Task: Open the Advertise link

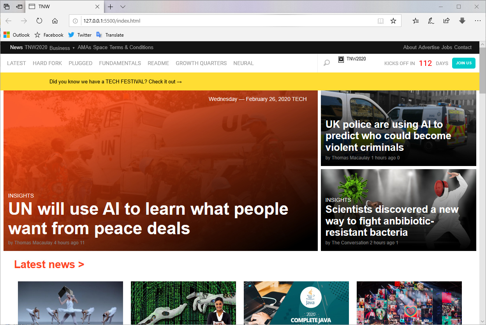Action: (429, 48)
